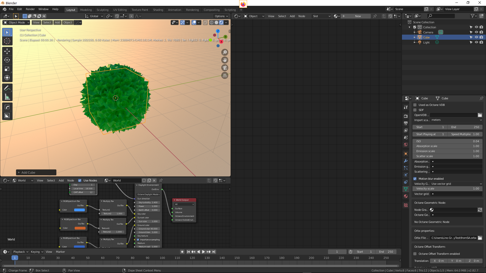Select the Rotate tool in viewport toolbar

tap(7, 60)
